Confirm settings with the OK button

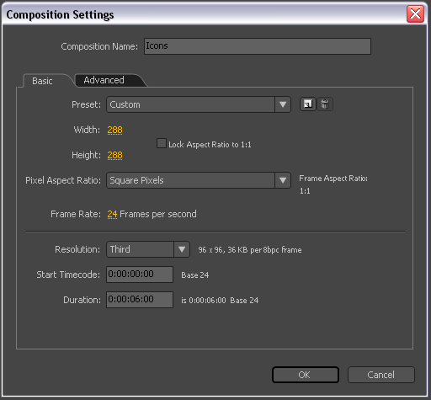click(306, 375)
